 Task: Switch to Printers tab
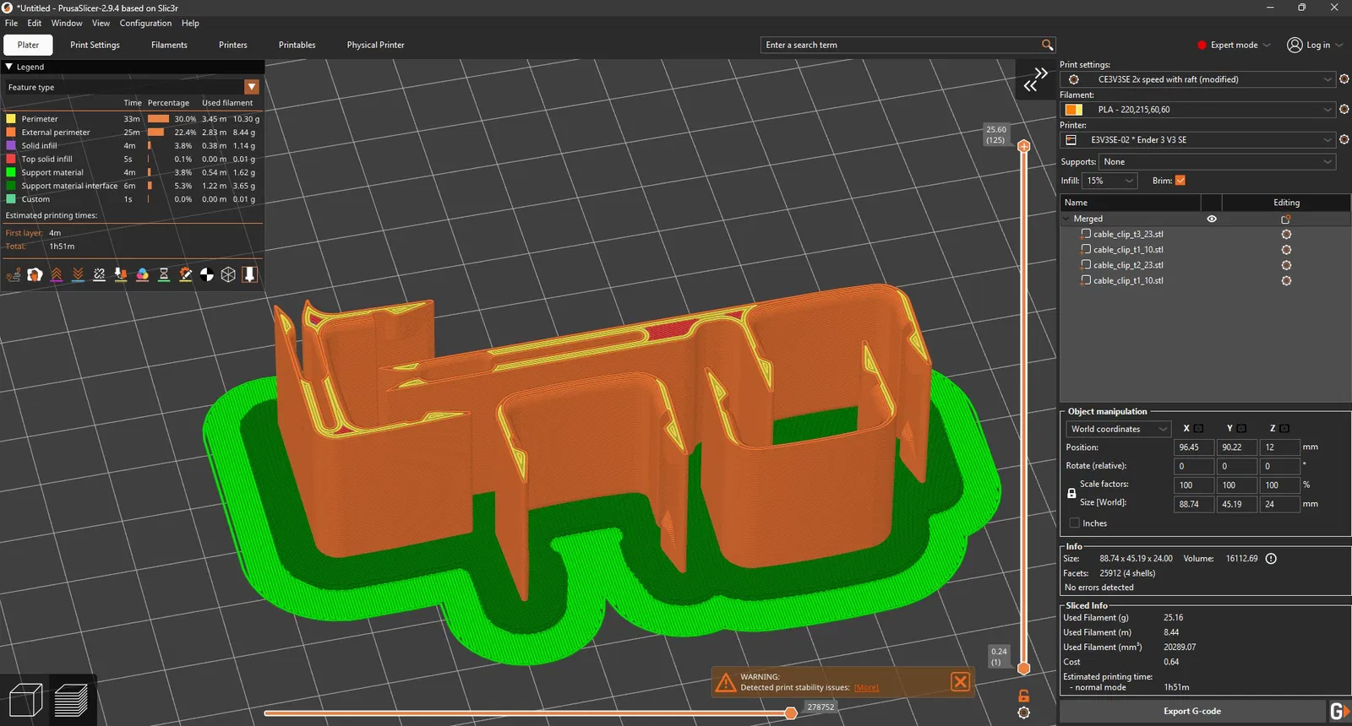[x=233, y=45]
